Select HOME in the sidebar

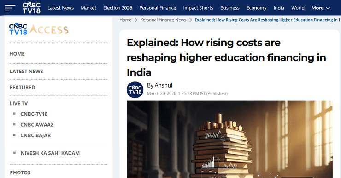coord(17,54)
